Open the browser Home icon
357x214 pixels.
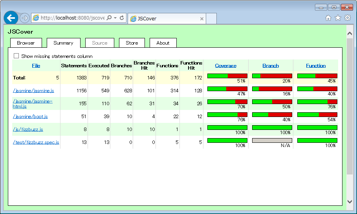click(328, 18)
